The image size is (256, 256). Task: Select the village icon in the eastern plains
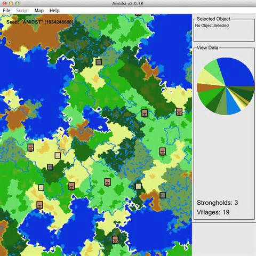click(x=162, y=151)
